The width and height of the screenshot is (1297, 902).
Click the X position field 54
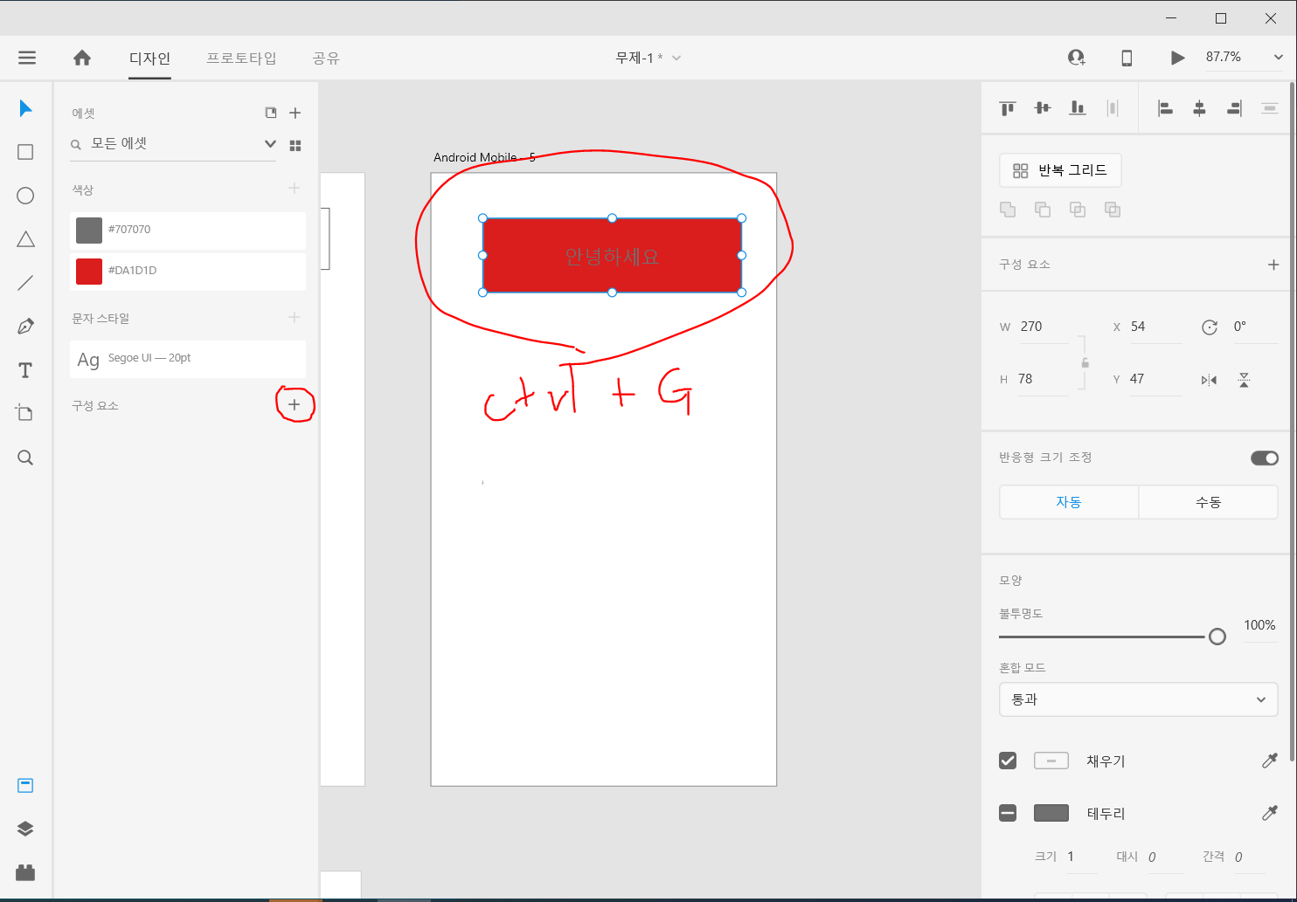tap(1155, 327)
